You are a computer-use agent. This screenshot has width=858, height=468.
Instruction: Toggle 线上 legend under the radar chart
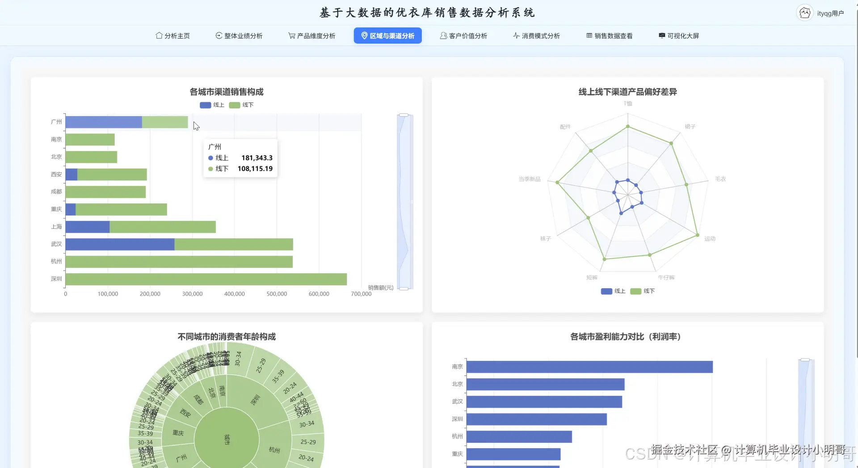pos(613,291)
